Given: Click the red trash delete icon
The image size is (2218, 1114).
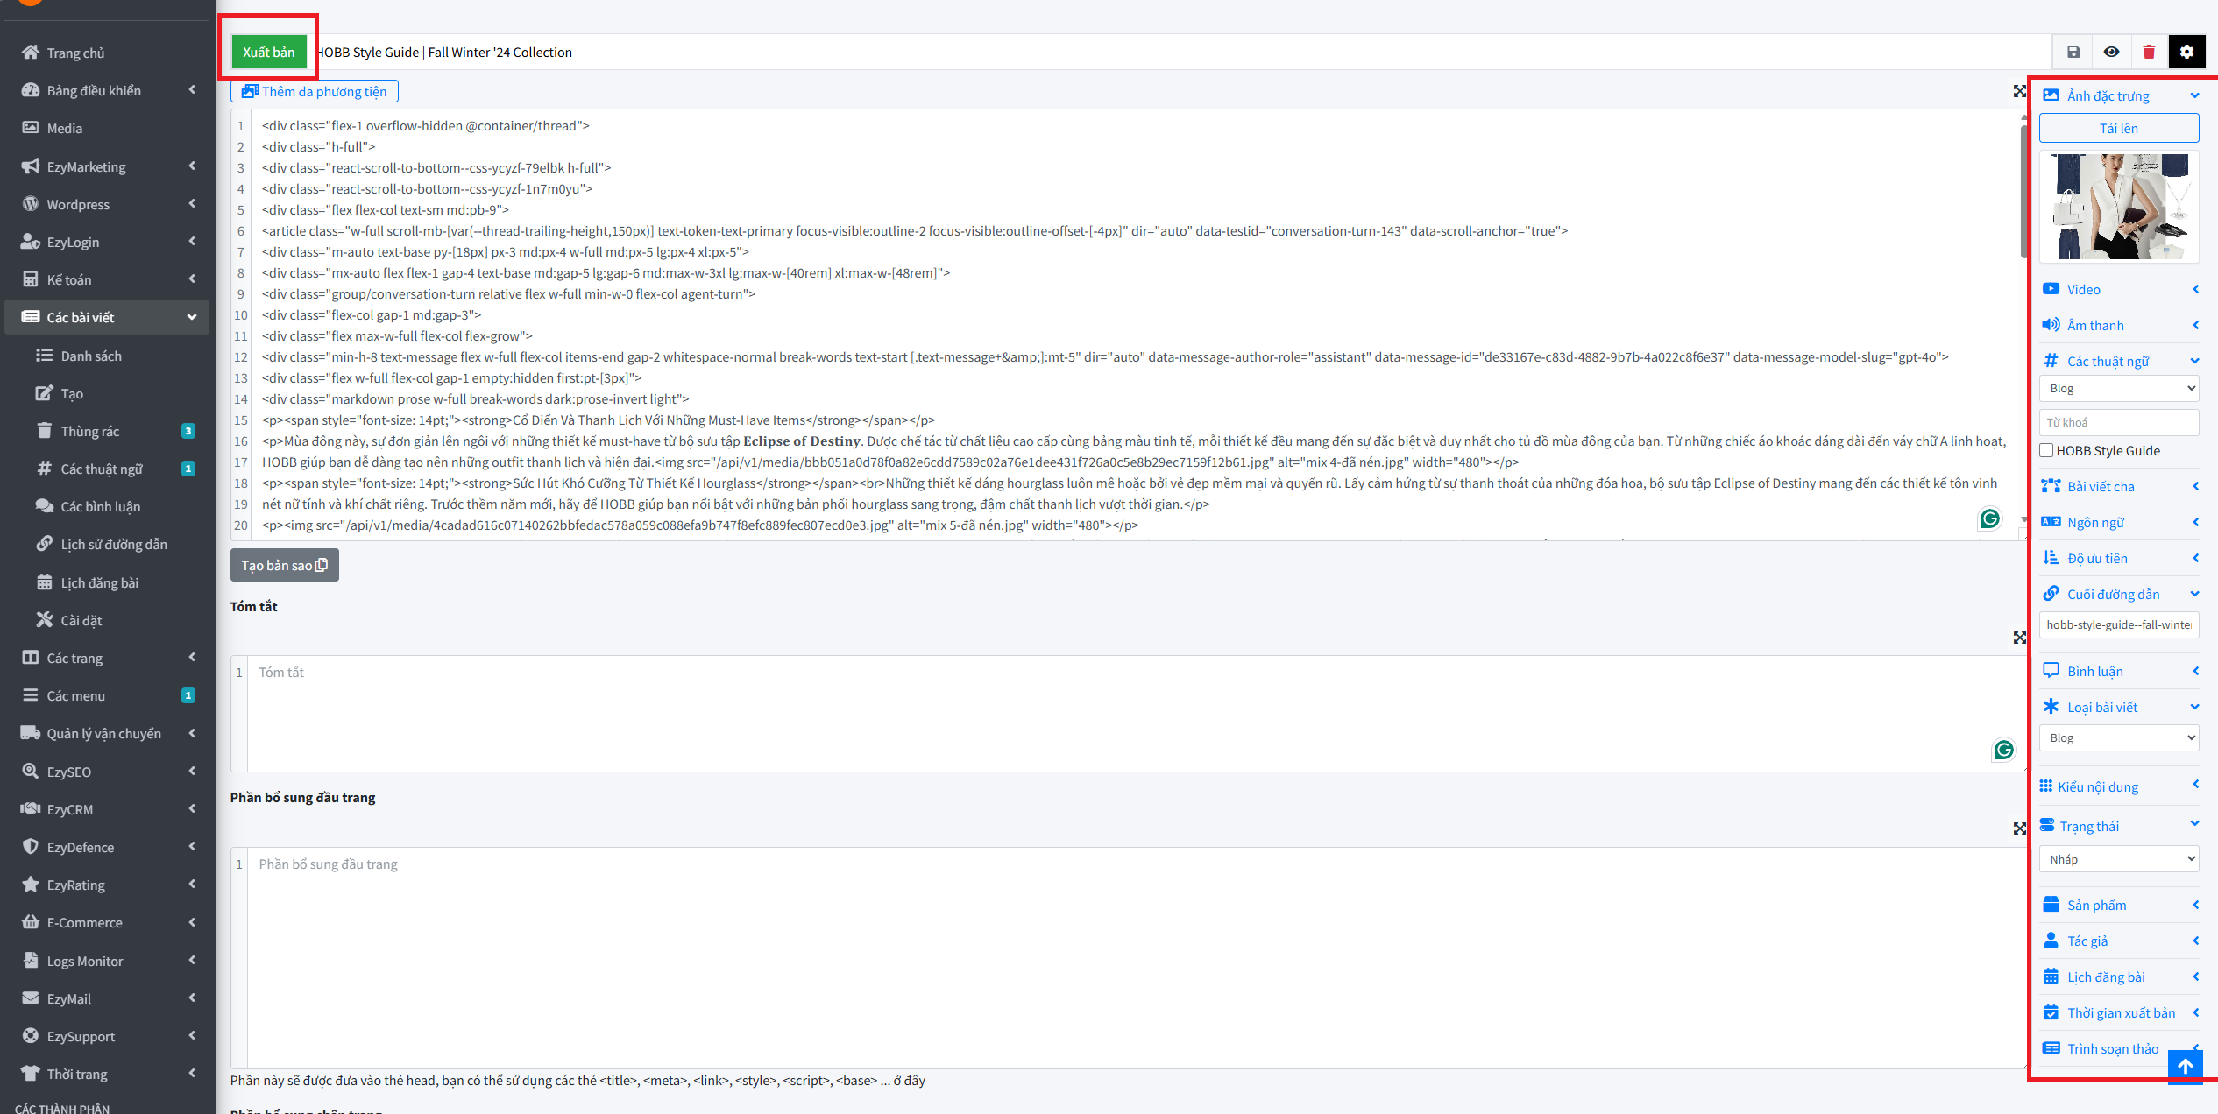Looking at the screenshot, I should click(2149, 52).
